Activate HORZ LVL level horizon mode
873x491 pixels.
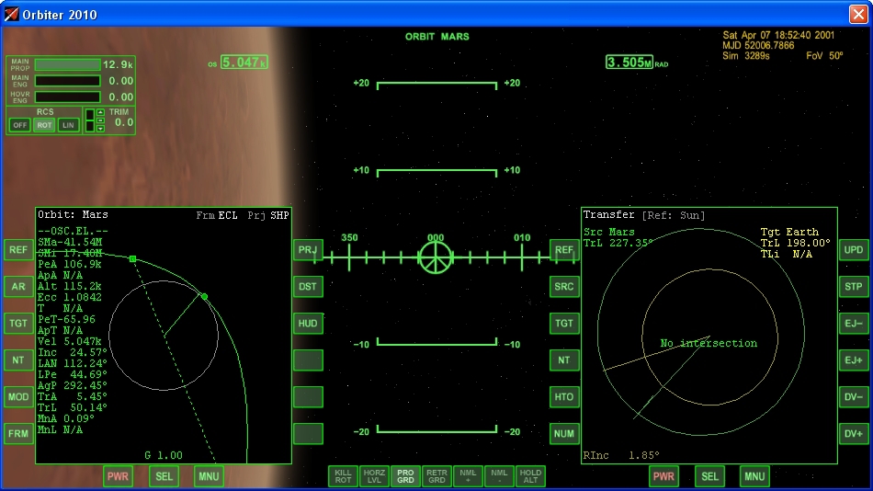coord(374,475)
